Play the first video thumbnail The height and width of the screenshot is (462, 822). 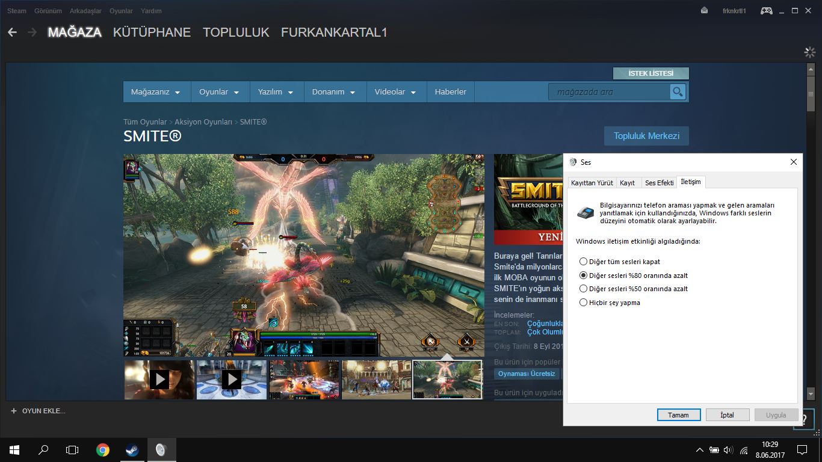click(x=159, y=380)
